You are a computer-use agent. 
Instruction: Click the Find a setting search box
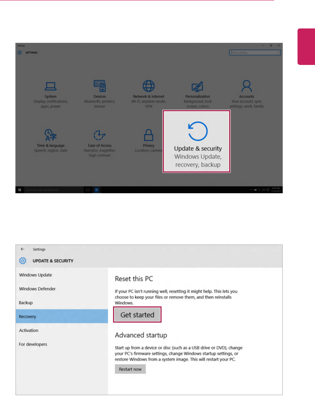(255, 53)
